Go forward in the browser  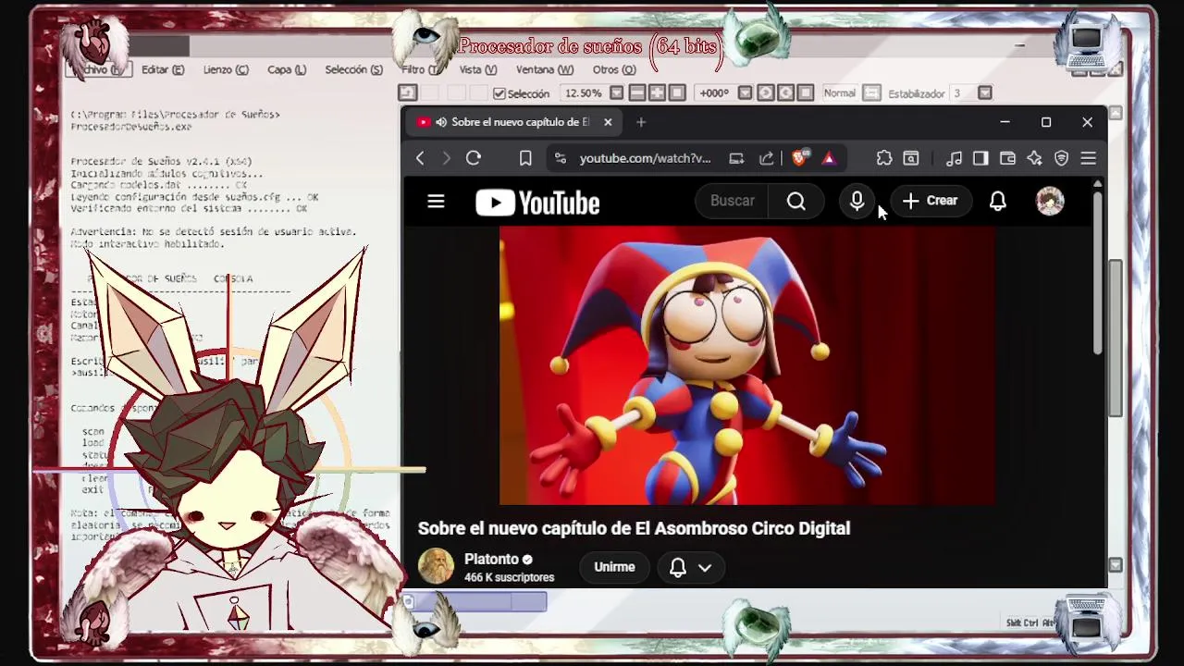(x=446, y=158)
